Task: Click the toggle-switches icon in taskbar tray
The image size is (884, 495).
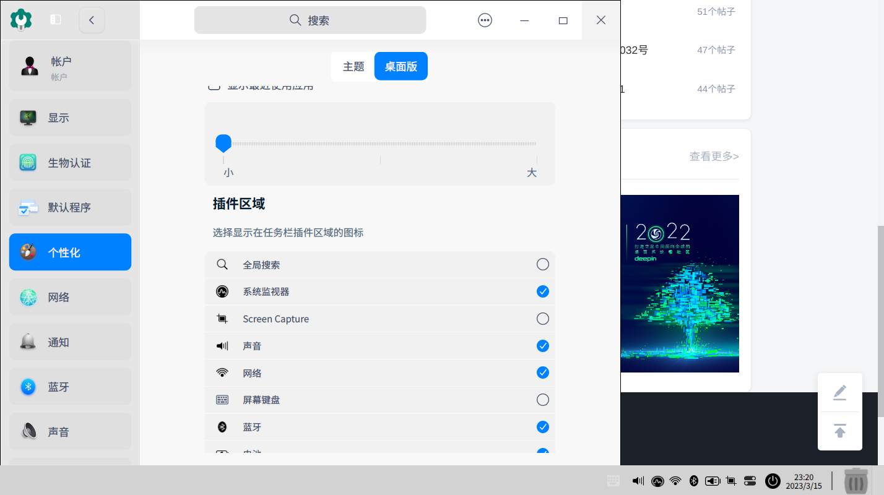Action: 750,481
